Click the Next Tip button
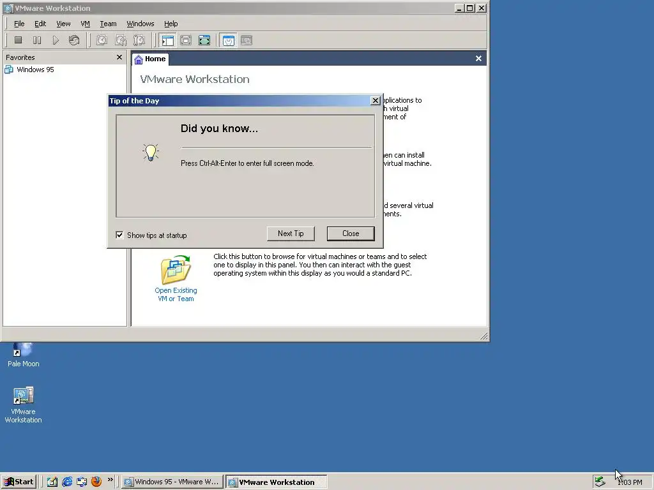The height and width of the screenshot is (490, 654). pos(291,234)
